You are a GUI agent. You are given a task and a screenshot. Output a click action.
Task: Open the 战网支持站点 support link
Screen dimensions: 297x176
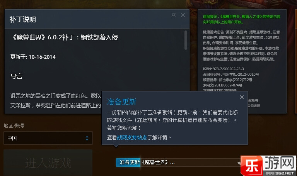pos(132,137)
